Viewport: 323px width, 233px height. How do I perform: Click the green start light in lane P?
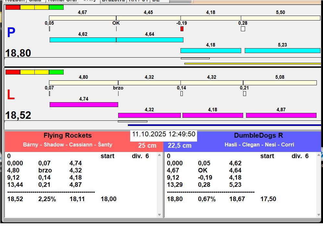(56, 7)
